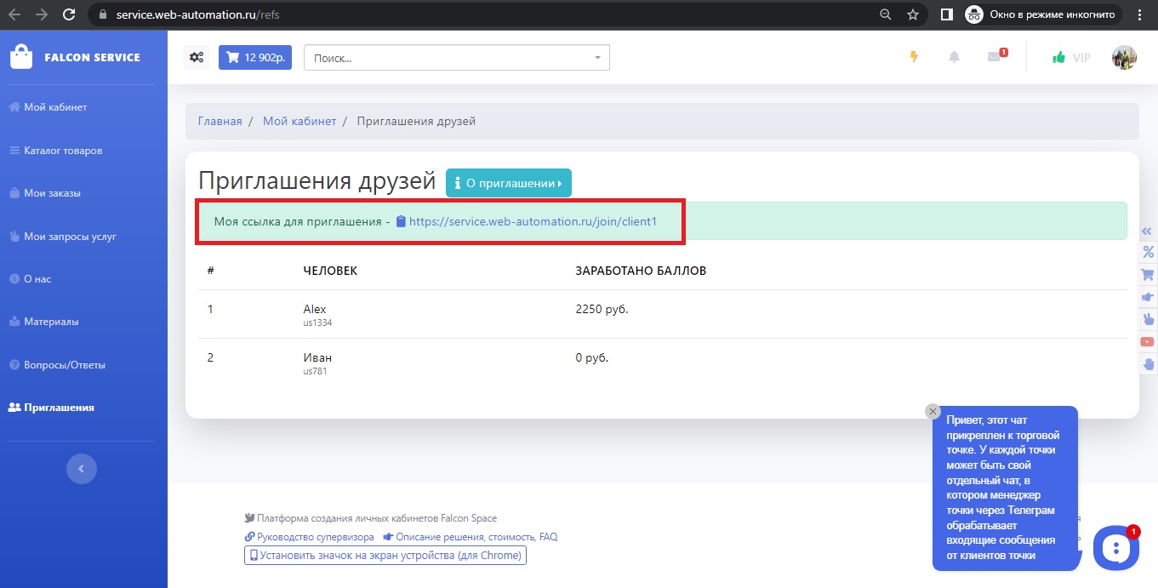Expand the Поиск dropdown arrow
This screenshot has width=1158, height=588.
coord(597,58)
